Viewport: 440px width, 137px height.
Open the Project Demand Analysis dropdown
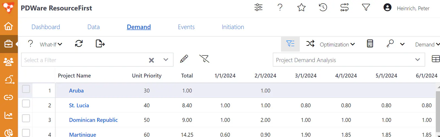[349, 60]
